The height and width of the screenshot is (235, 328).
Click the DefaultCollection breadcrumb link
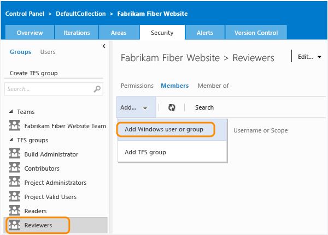click(x=81, y=14)
